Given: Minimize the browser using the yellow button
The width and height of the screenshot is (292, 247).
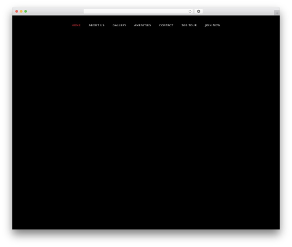Looking at the screenshot, I should (21, 11).
